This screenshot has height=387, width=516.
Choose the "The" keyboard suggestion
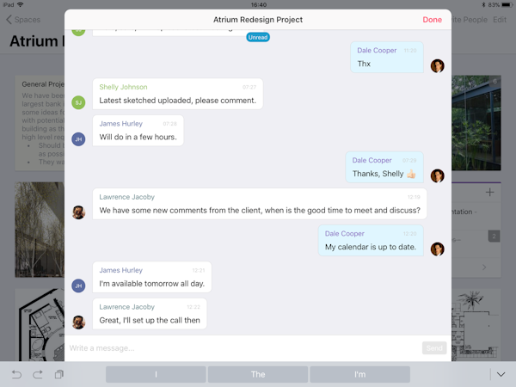(258, 374)
